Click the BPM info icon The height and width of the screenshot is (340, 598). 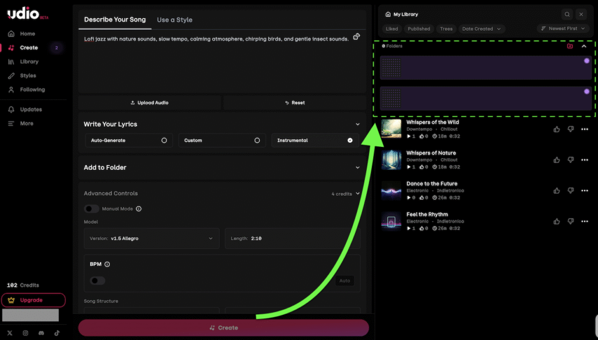point(107,264)
